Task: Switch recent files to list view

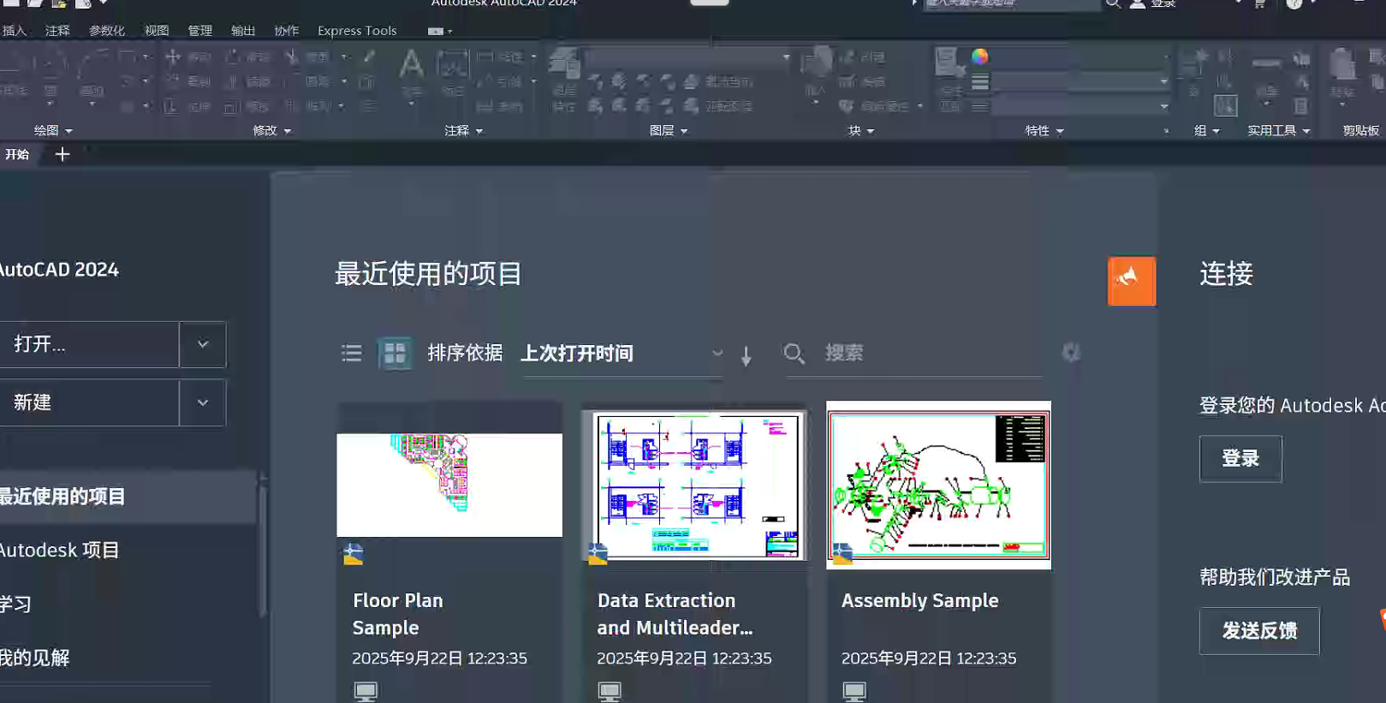Action: [x=351, y=353]
